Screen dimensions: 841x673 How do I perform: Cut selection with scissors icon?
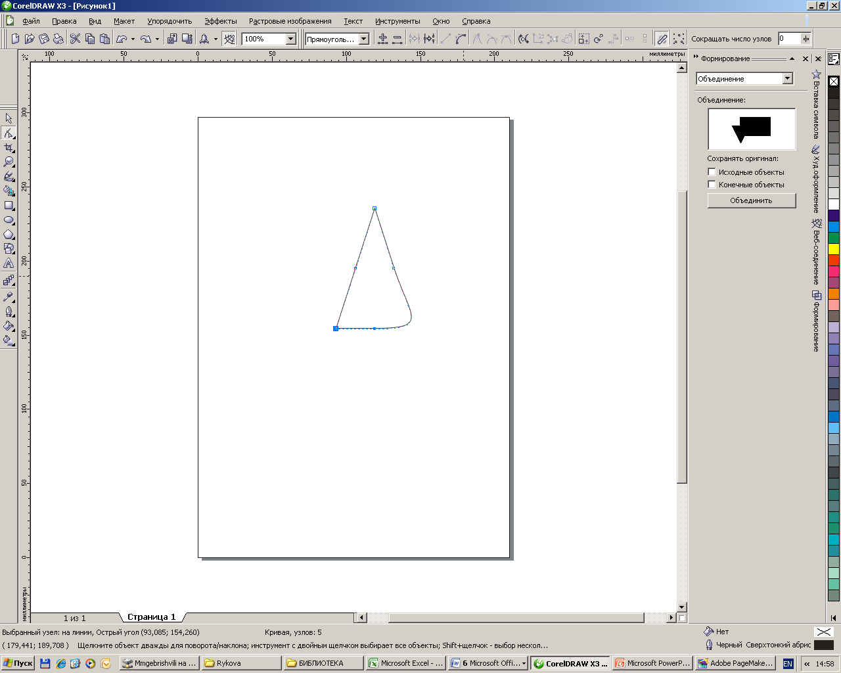(75, 39)
